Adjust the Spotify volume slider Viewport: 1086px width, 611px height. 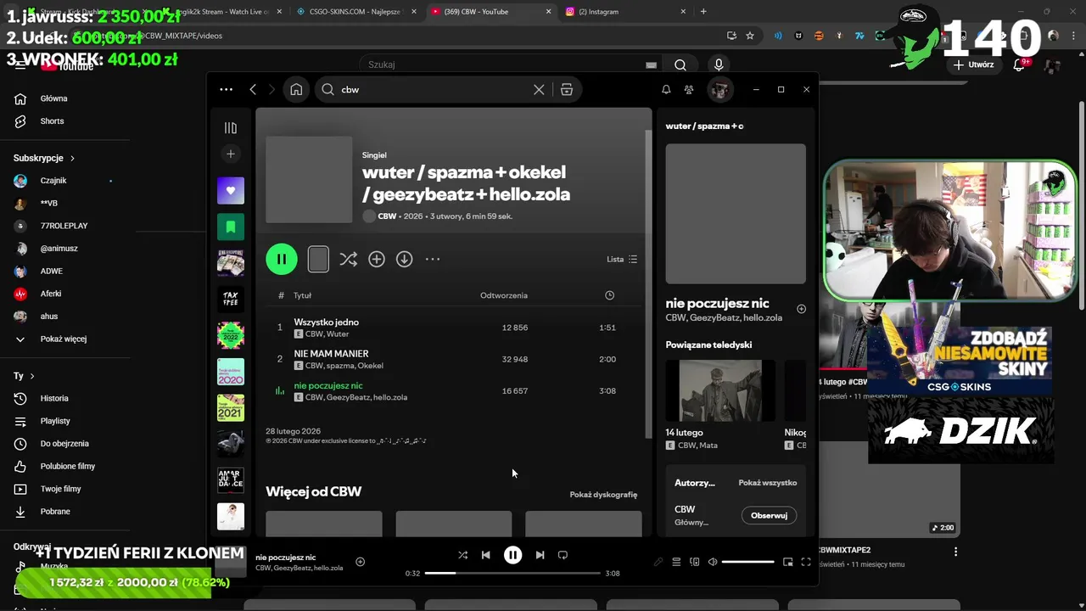click(747, 562)
